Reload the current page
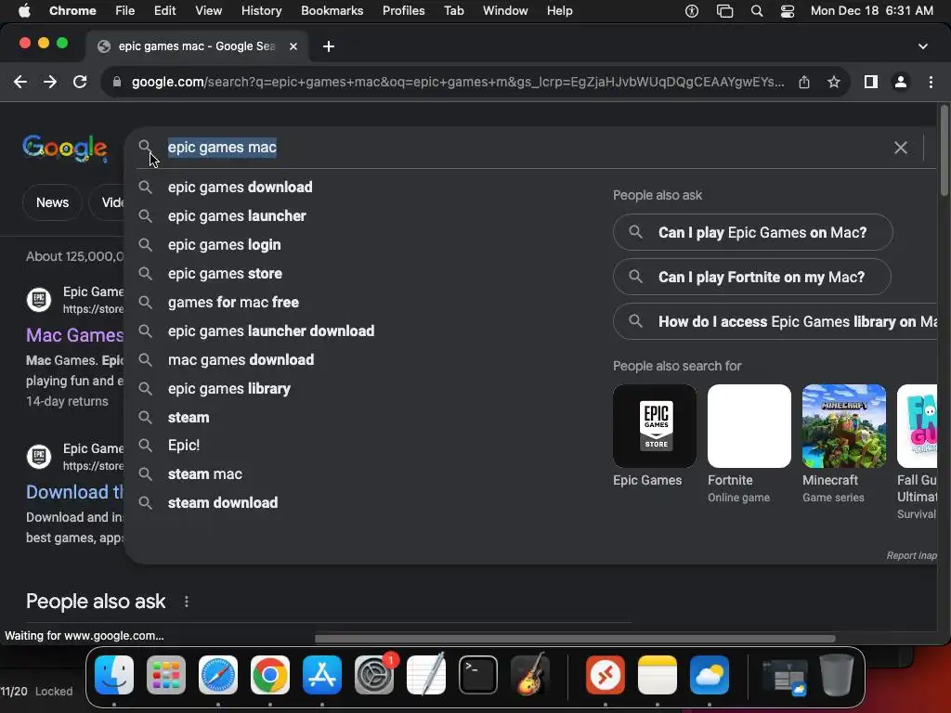Image resolution: width=951 pixels, height=713 pixels. click(80, 82)
